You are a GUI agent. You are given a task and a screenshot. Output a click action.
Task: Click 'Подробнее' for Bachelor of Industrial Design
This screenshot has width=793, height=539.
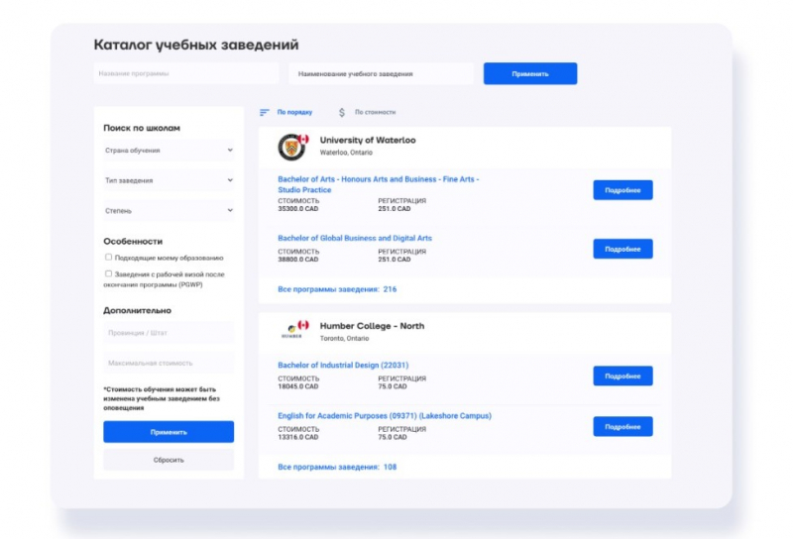pyautogui.click(x=623, y=377)
